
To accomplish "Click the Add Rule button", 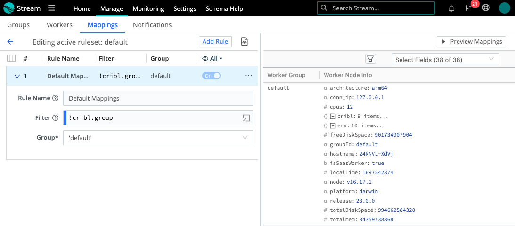I will click(215, 42).
